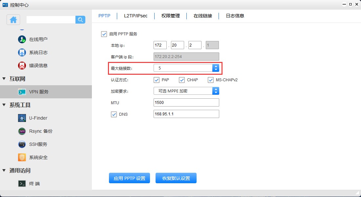Uncheck the PAP authentication option

coord(157,80)
